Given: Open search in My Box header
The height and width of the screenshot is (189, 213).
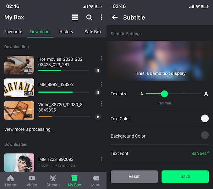Looking at the screenshot, I should point(89,17).
